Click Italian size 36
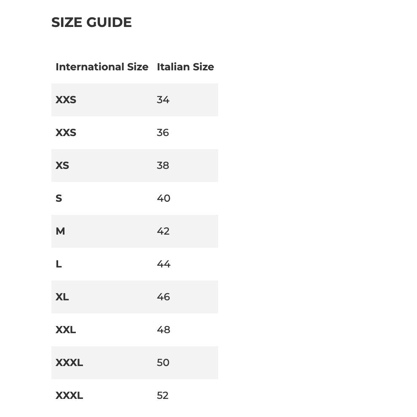Image resolution: width=417 pixels, height=417 pixels. (163, 132)
